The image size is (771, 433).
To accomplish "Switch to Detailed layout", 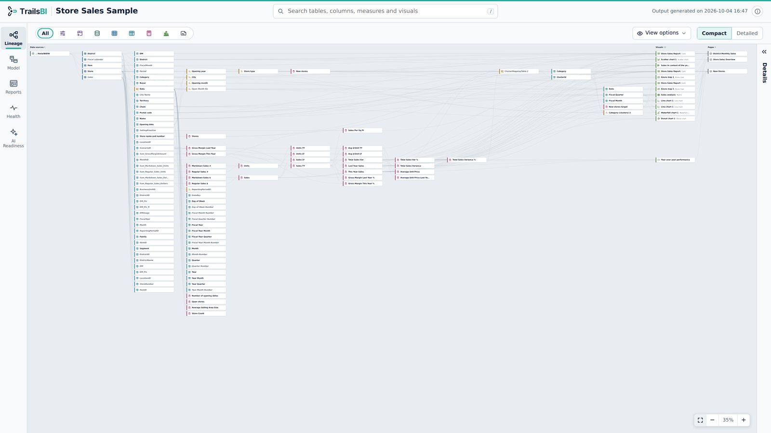I will pos(747,33).
